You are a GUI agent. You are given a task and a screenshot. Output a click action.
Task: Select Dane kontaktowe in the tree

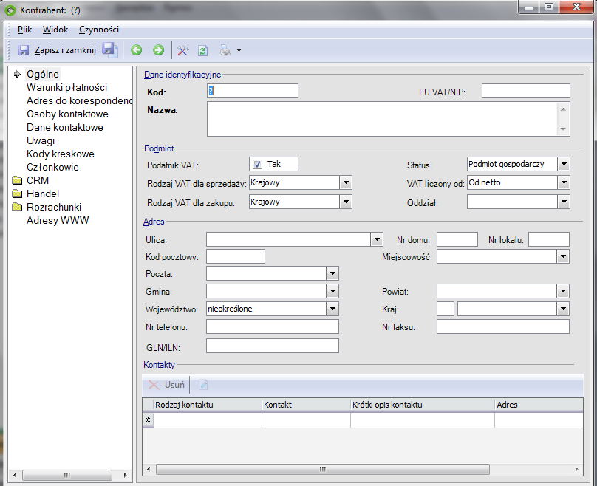[x=65, y=128]
